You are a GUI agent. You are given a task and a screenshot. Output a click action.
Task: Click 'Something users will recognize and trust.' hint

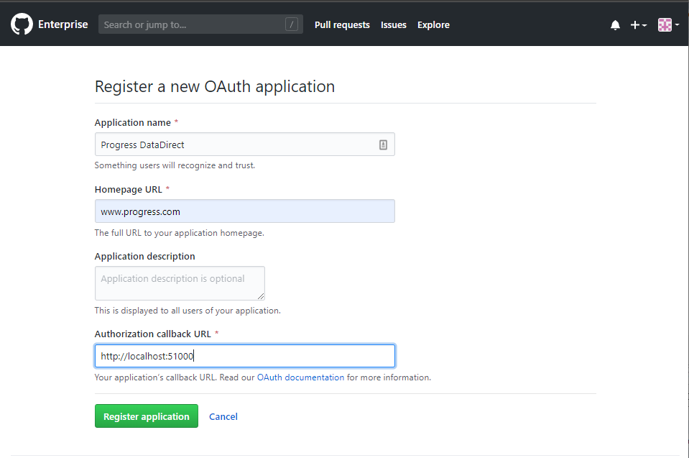[x=175, y=165]
